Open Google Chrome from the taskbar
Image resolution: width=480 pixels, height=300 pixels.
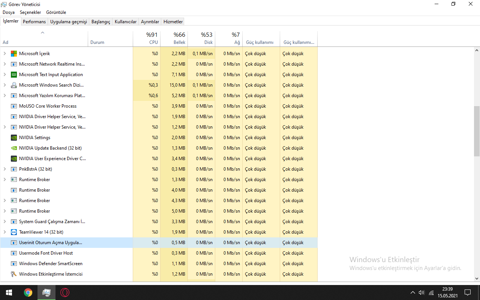point(28,292)
